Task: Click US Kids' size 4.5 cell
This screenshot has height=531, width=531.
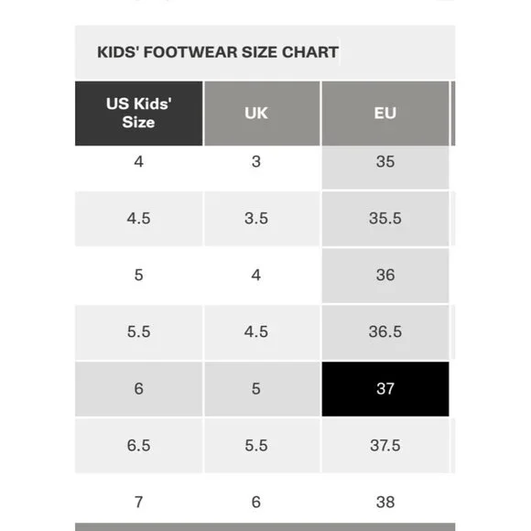Action: click(139, 219)
